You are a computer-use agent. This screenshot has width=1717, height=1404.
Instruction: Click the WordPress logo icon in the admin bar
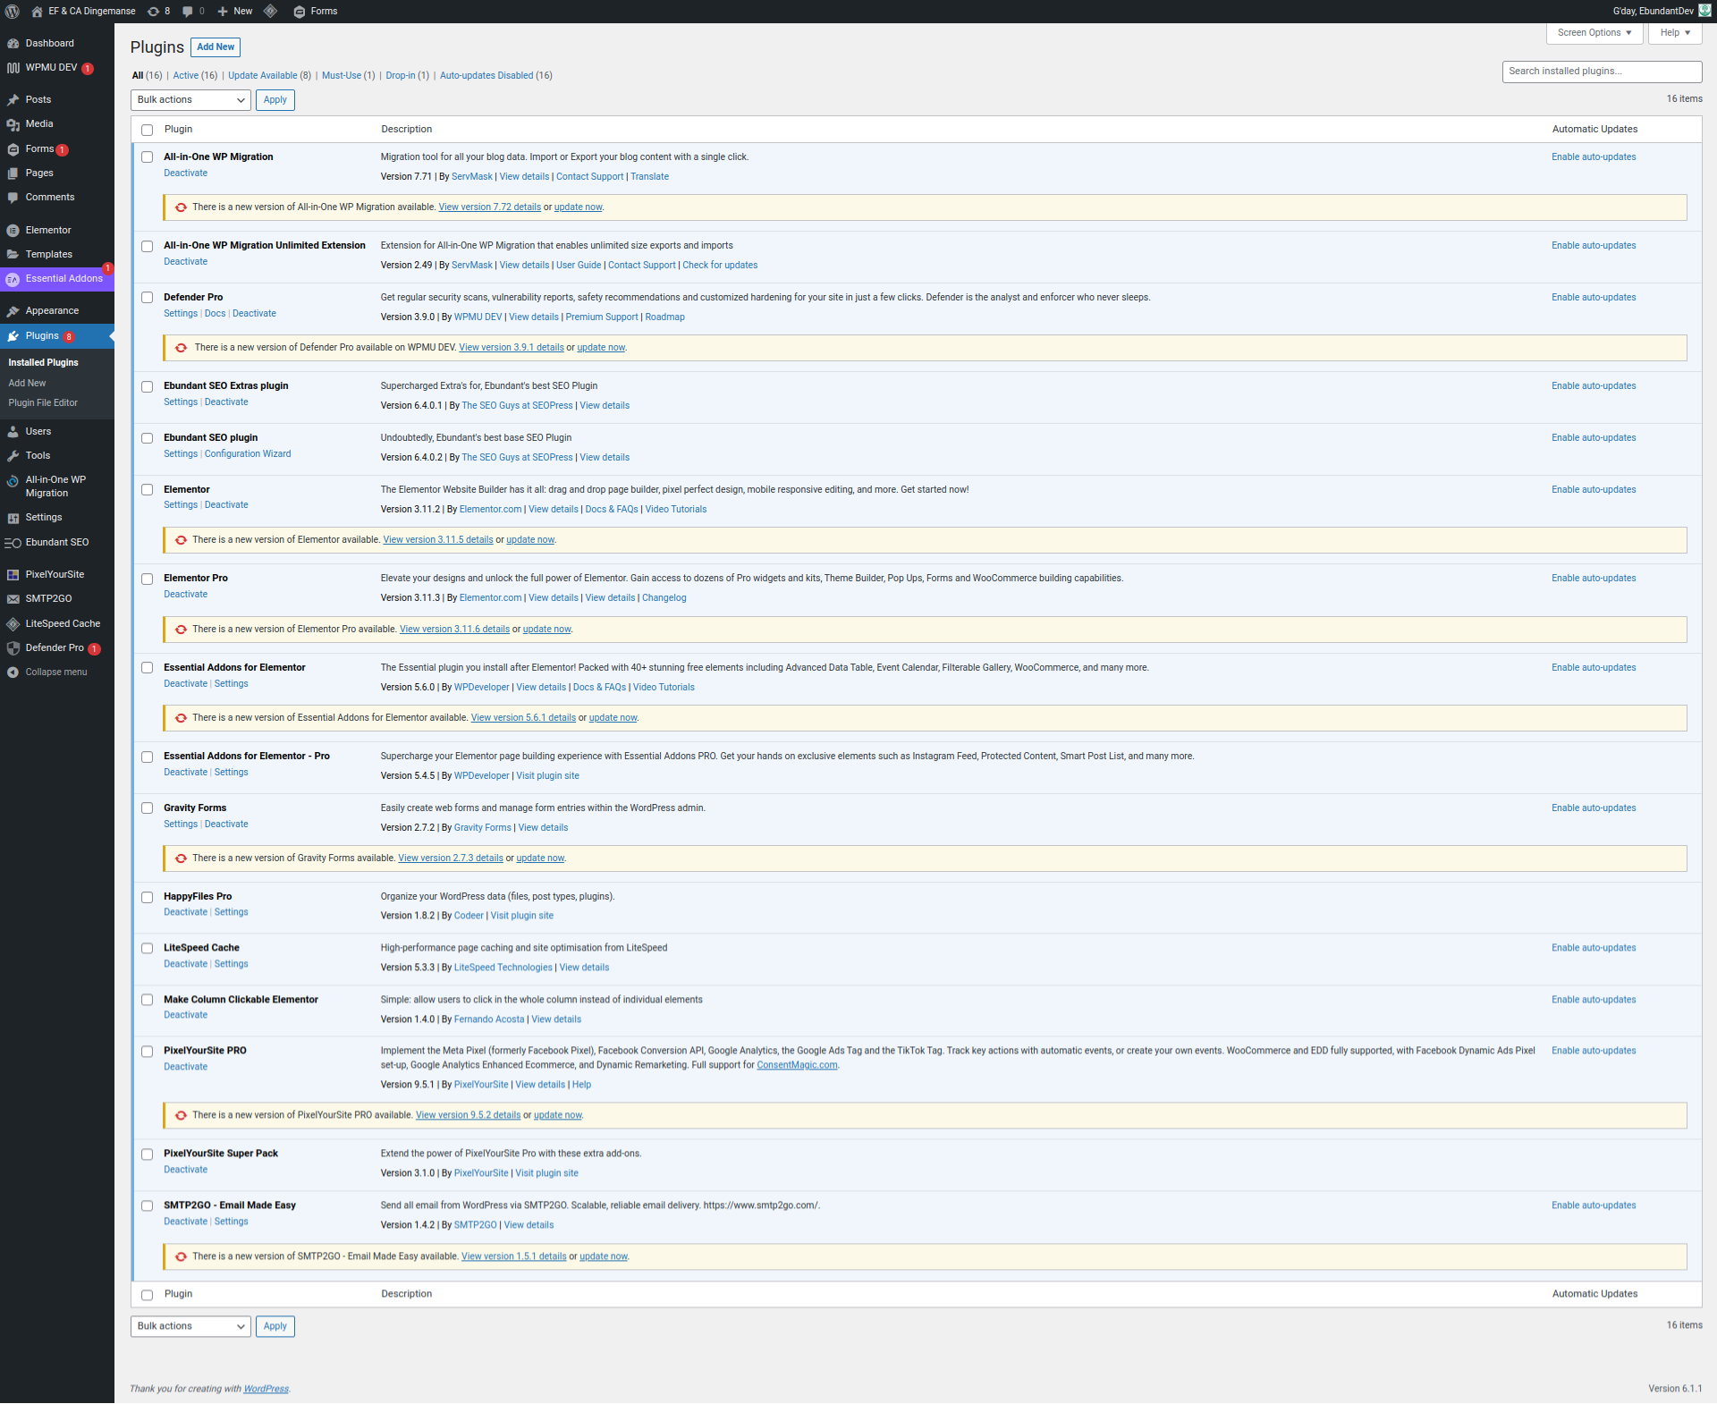13,11
